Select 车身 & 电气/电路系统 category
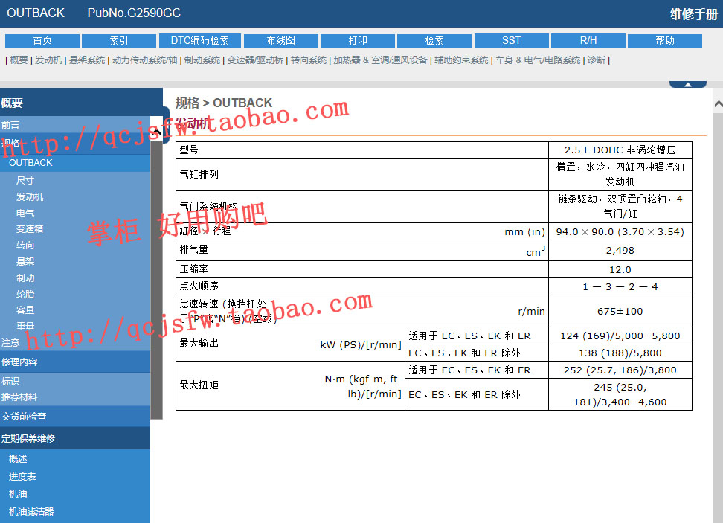 (x=538, y=60)
